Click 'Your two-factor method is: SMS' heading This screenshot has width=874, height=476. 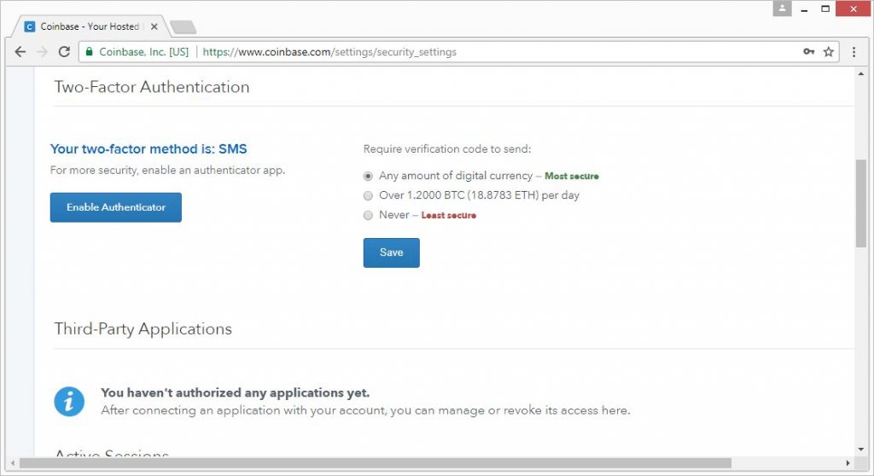point(149,148)
